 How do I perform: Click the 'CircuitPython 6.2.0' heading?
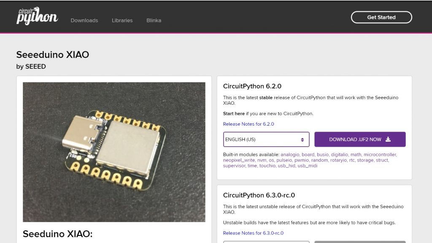[252, 86]
